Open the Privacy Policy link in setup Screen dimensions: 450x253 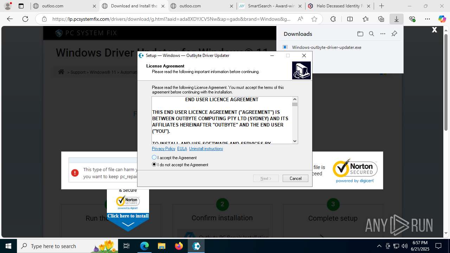tap(163, 149)
